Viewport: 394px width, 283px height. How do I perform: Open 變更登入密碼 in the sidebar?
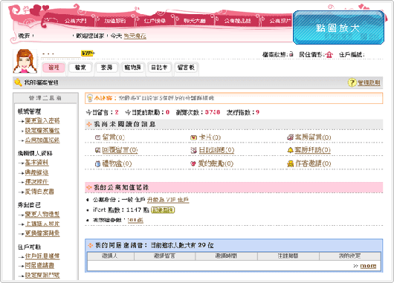tap(42, 121)
